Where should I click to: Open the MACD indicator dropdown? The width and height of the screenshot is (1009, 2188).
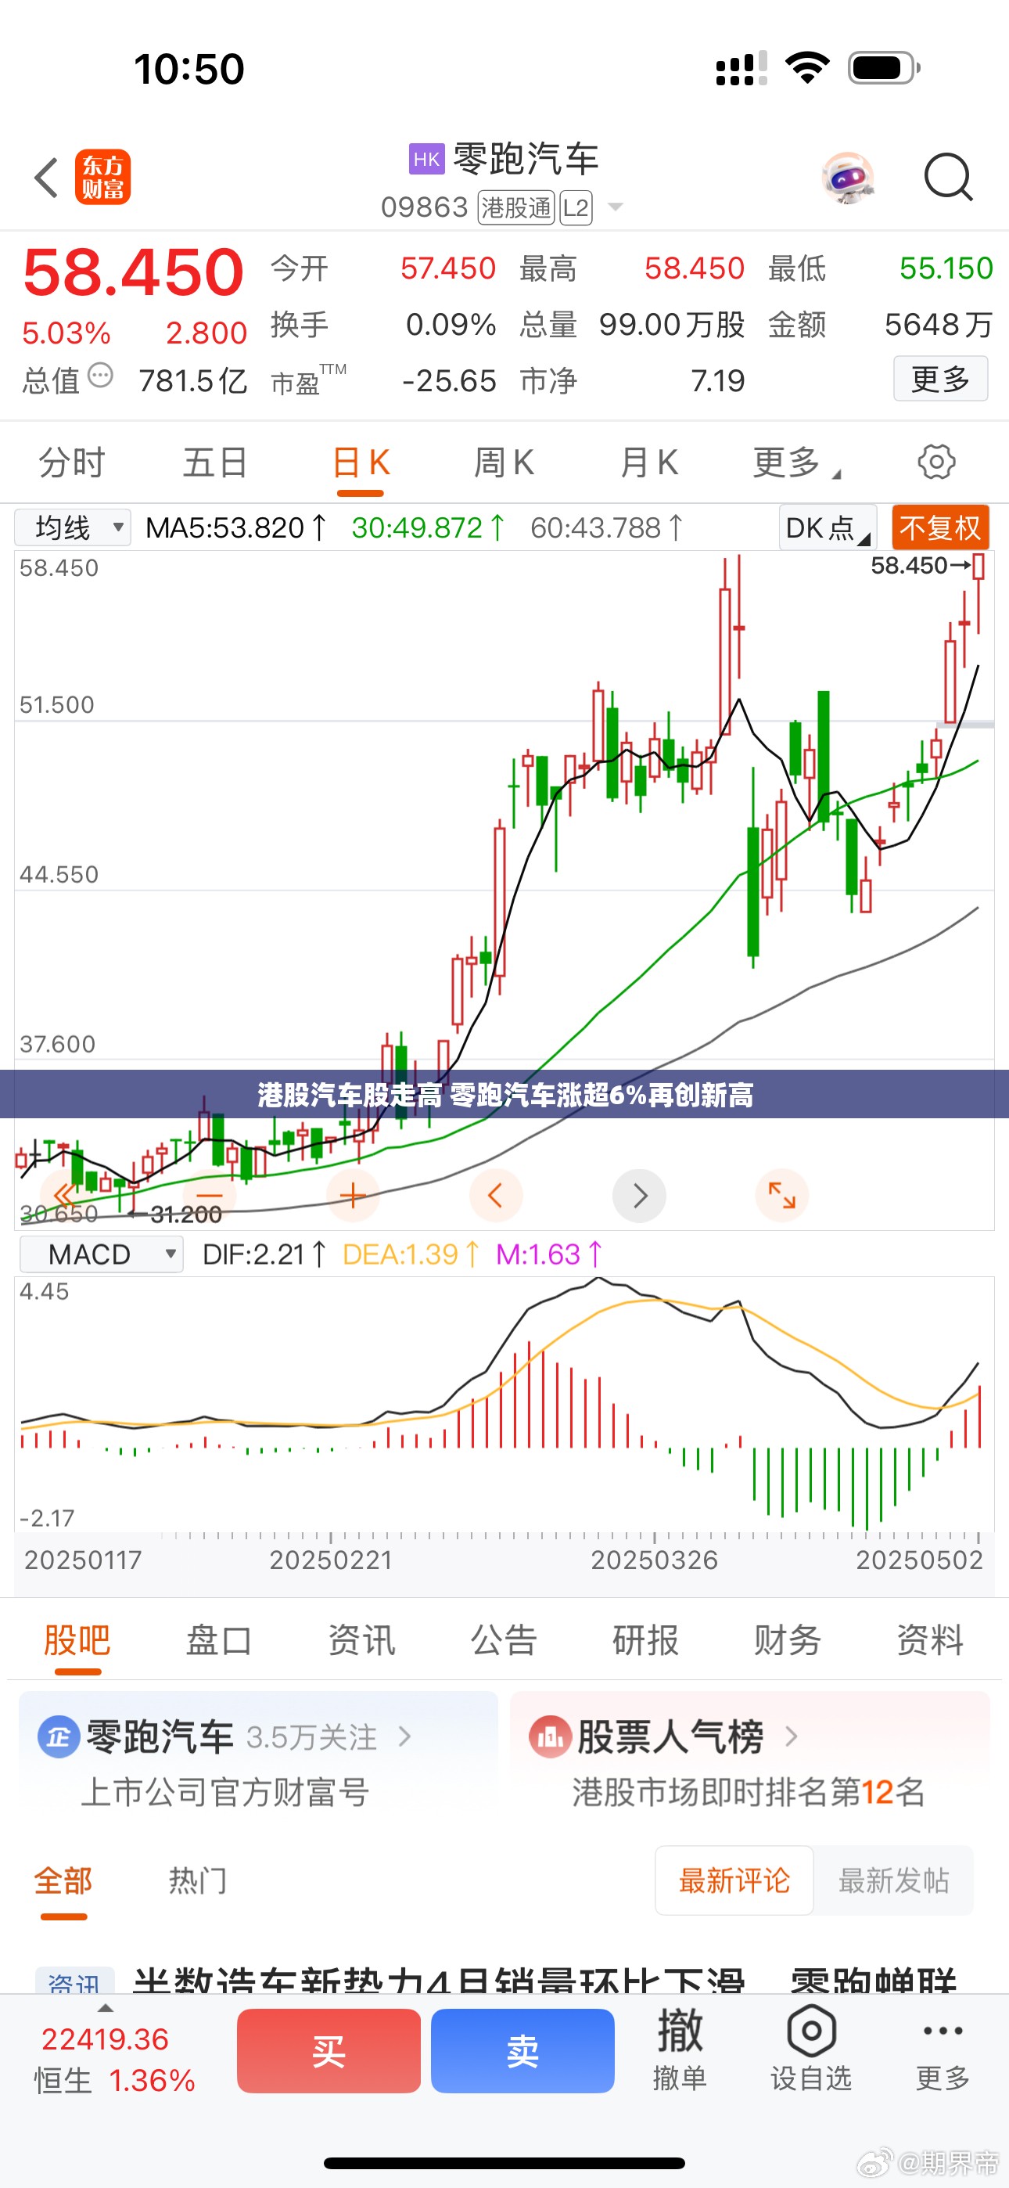tap(101, 1254)
